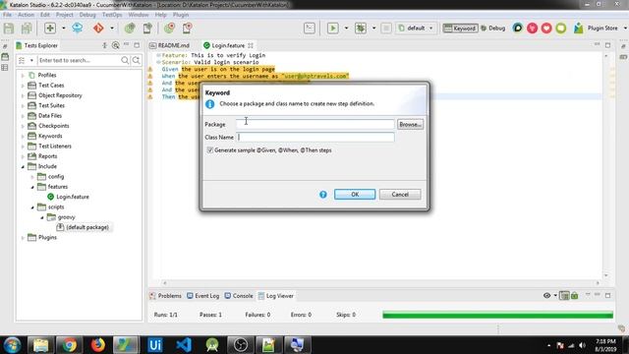Click the Stop execution icon
The width and height of the screenshot is (629, 354).
(x=386, y=29)
